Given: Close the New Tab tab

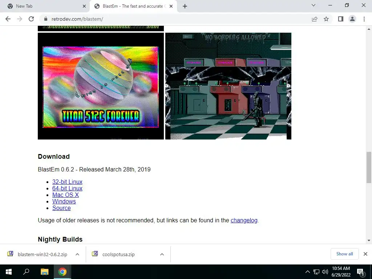Looking at the screenshot, I should coord(84,6).
